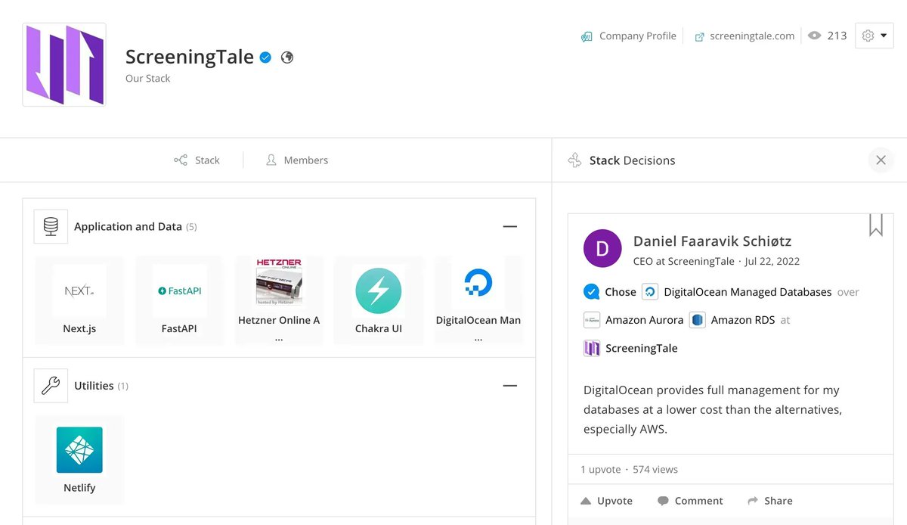Click the blue verified badge beside ScreeningTale
Viewport: 907px width, 525px height.
[265, 57]
